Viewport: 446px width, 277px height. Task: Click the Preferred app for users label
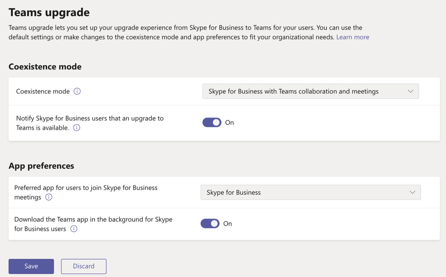86,192
